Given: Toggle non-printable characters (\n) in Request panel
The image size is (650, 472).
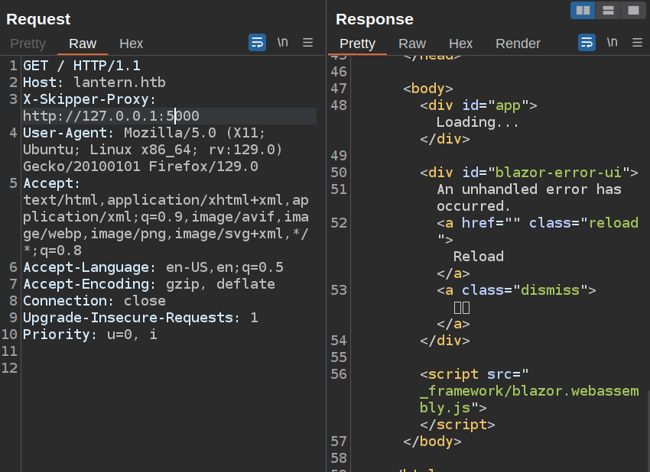Looking at the screenshot, I should [282, 43].
